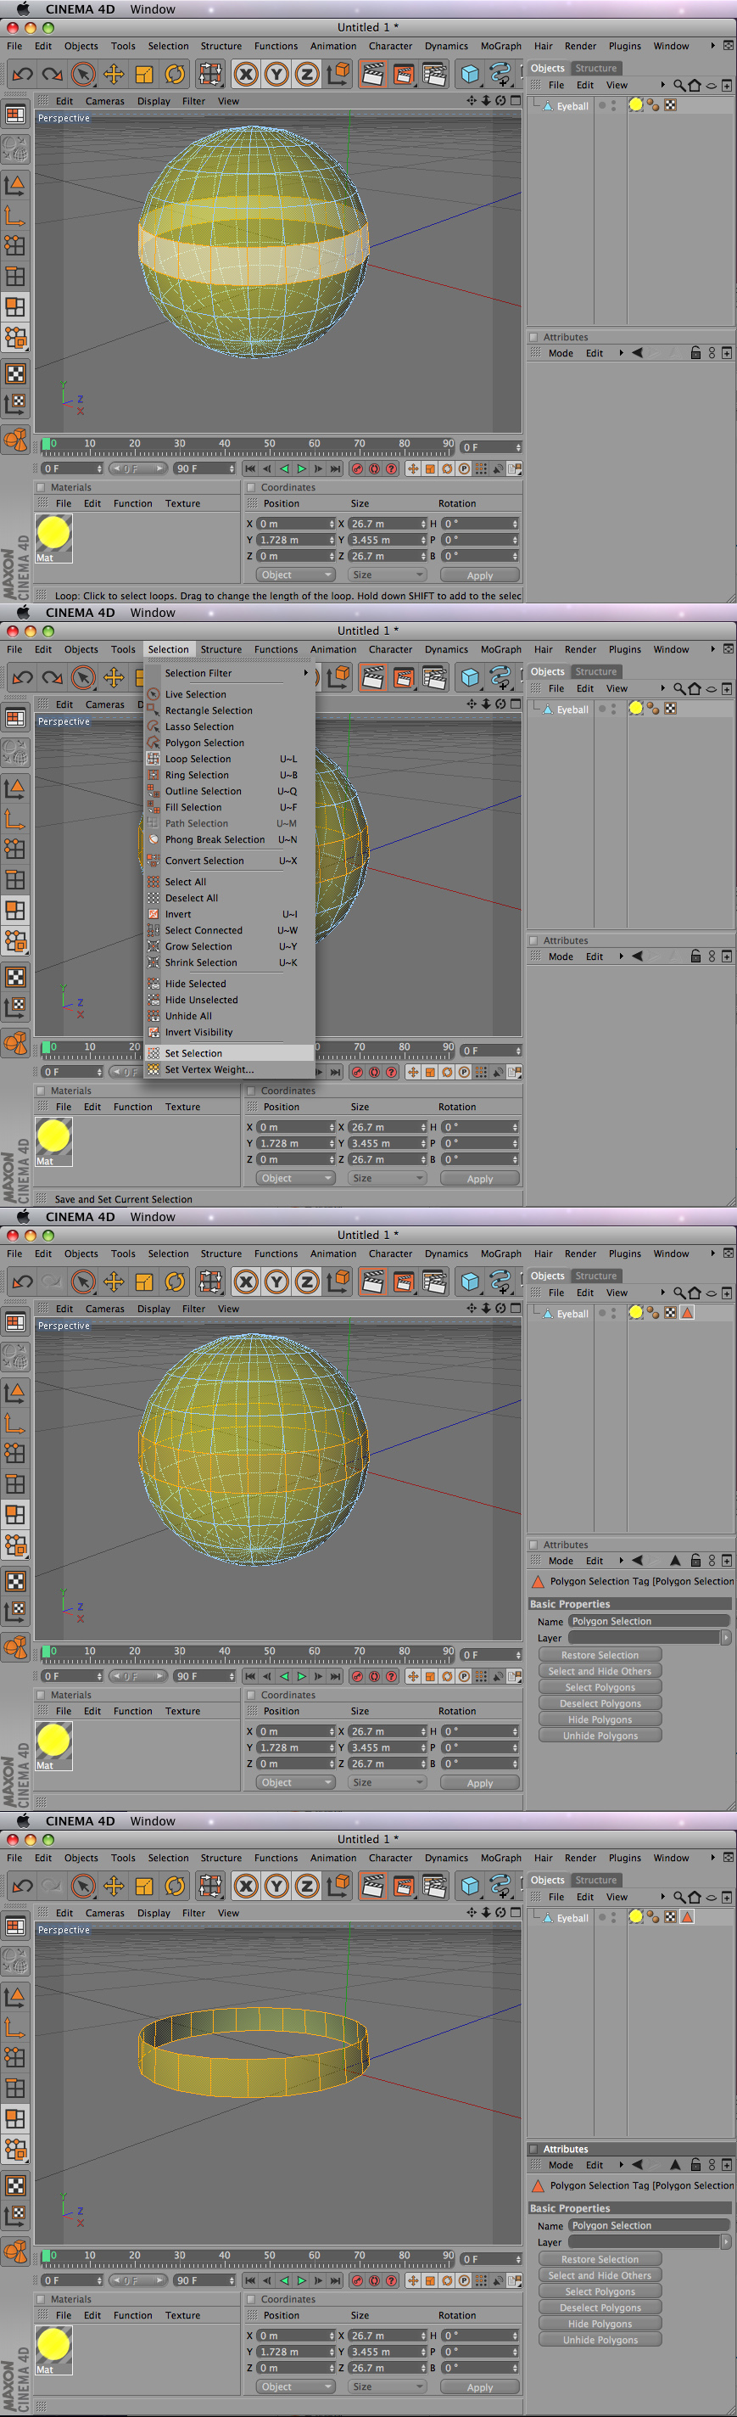Click the Phong tag beside Eyeball in the banded-sphere window
This screenshot has height=2417, width=737.
(652, 105)
